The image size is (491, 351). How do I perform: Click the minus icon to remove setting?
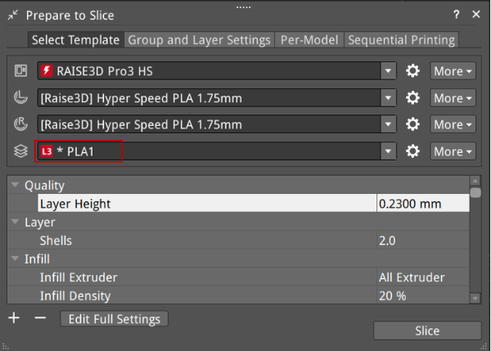coord(40,317)
